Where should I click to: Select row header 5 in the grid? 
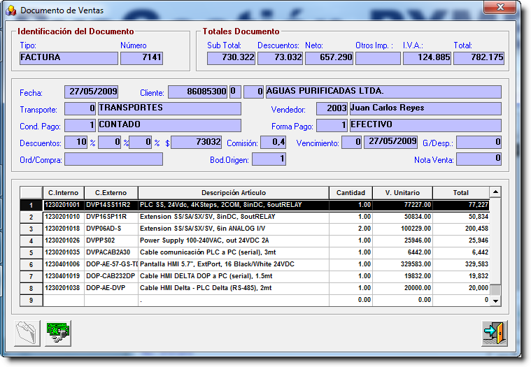click(31, 252)
